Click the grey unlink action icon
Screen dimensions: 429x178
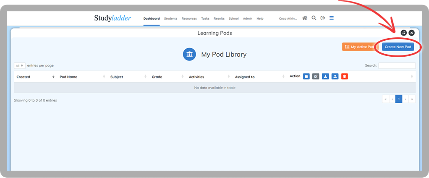316,76
